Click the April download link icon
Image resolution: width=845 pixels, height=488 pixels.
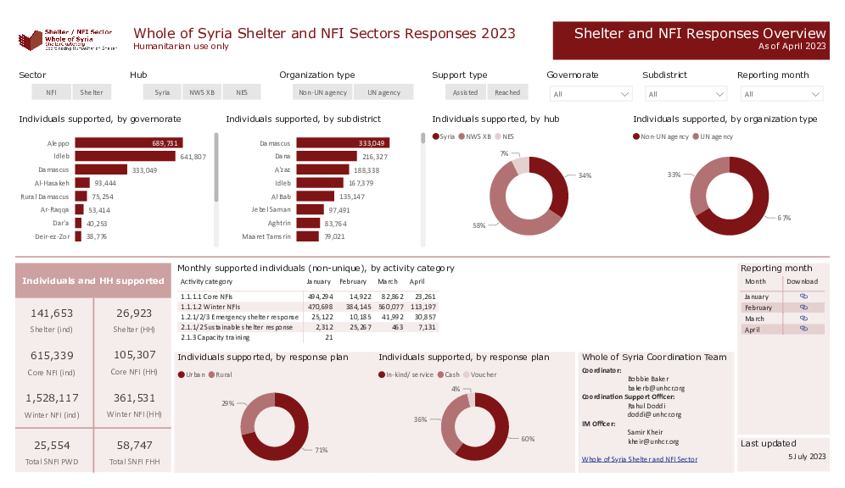click(803, 330)
